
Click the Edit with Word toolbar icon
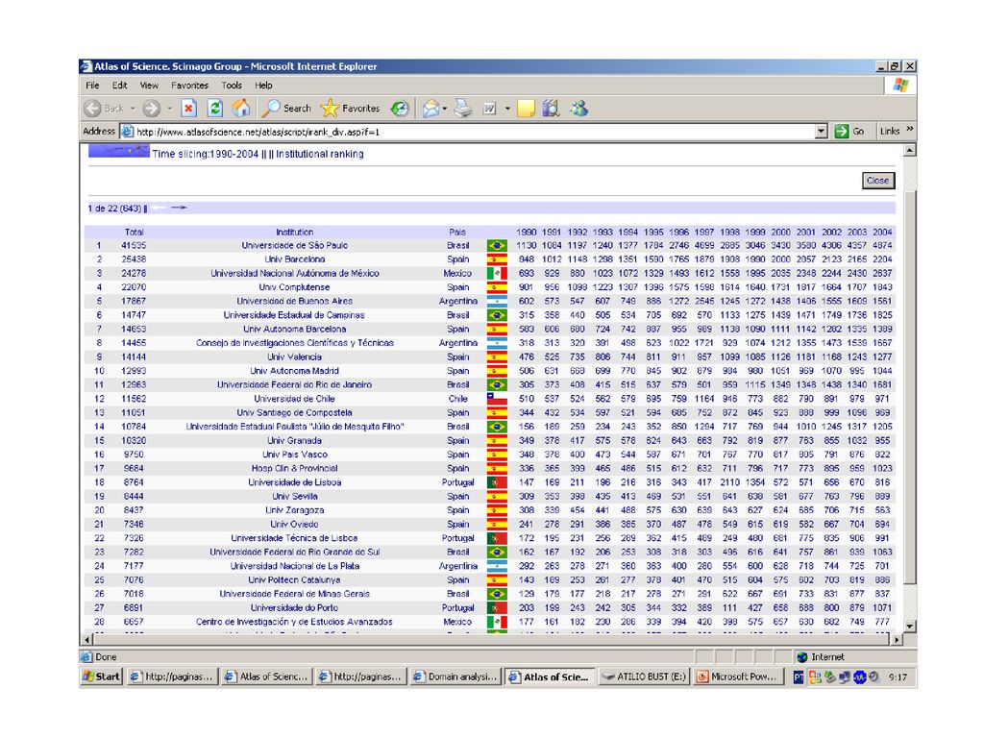[x=489, y=109]
